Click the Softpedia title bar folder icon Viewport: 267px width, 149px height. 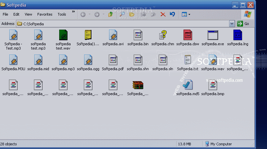(x=3, y=4)
